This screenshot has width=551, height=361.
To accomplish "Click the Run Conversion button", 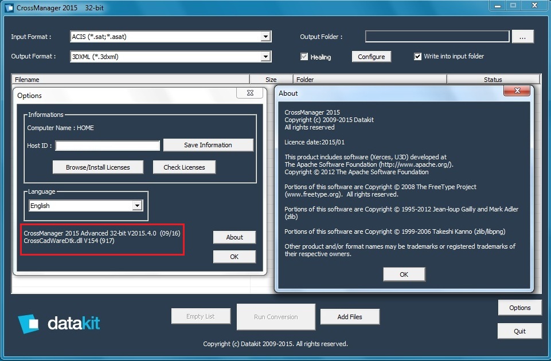I will click(x=276, y=317).
